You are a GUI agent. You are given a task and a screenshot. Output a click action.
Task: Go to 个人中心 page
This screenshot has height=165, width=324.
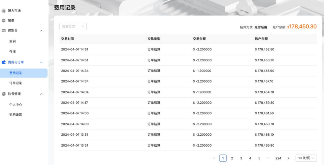point(16,104)
